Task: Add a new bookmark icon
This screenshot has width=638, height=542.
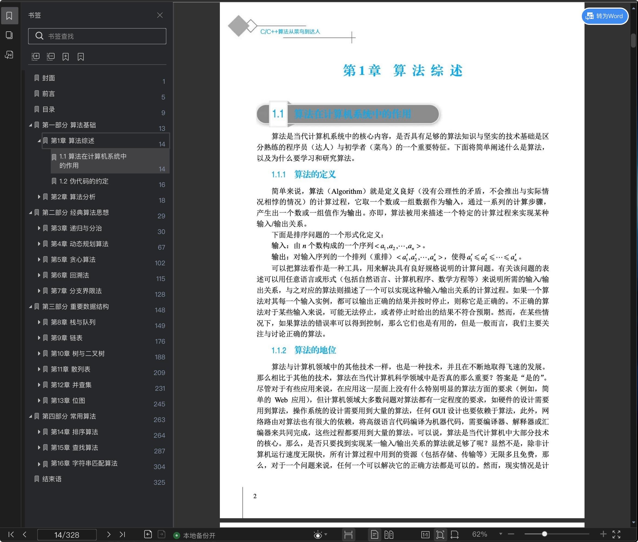Action: (66, 56)
